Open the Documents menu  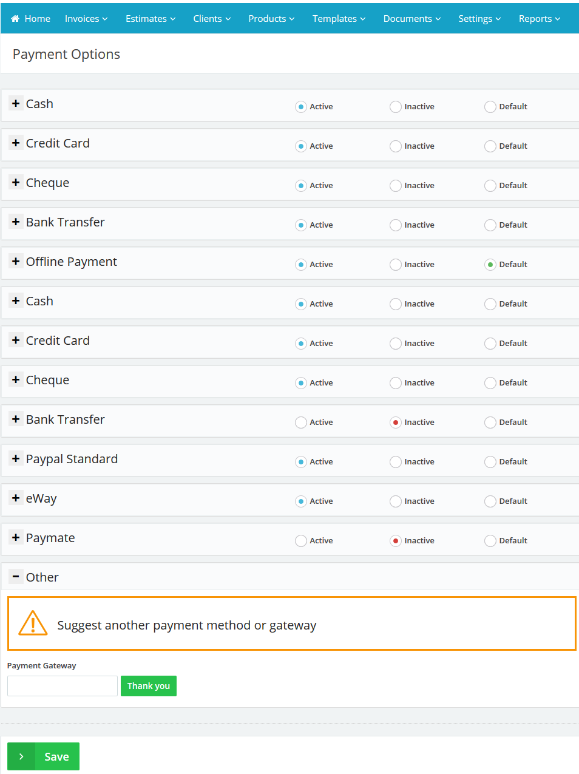tap(411, 19)
